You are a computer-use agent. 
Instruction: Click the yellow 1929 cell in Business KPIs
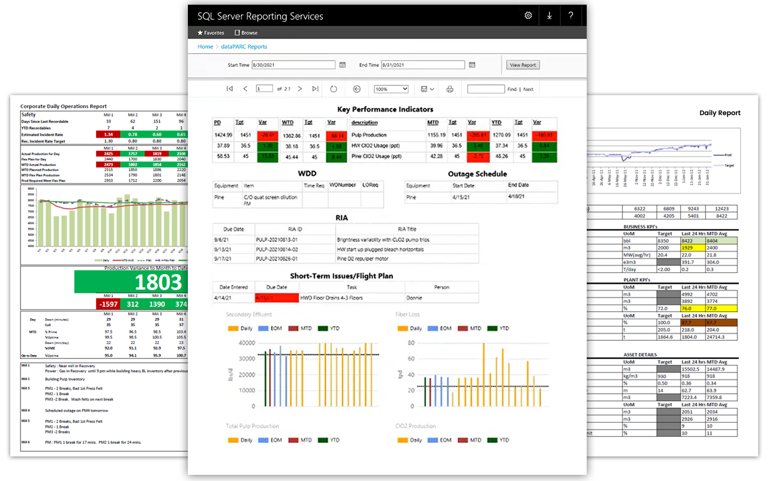[x=693, y=248]
